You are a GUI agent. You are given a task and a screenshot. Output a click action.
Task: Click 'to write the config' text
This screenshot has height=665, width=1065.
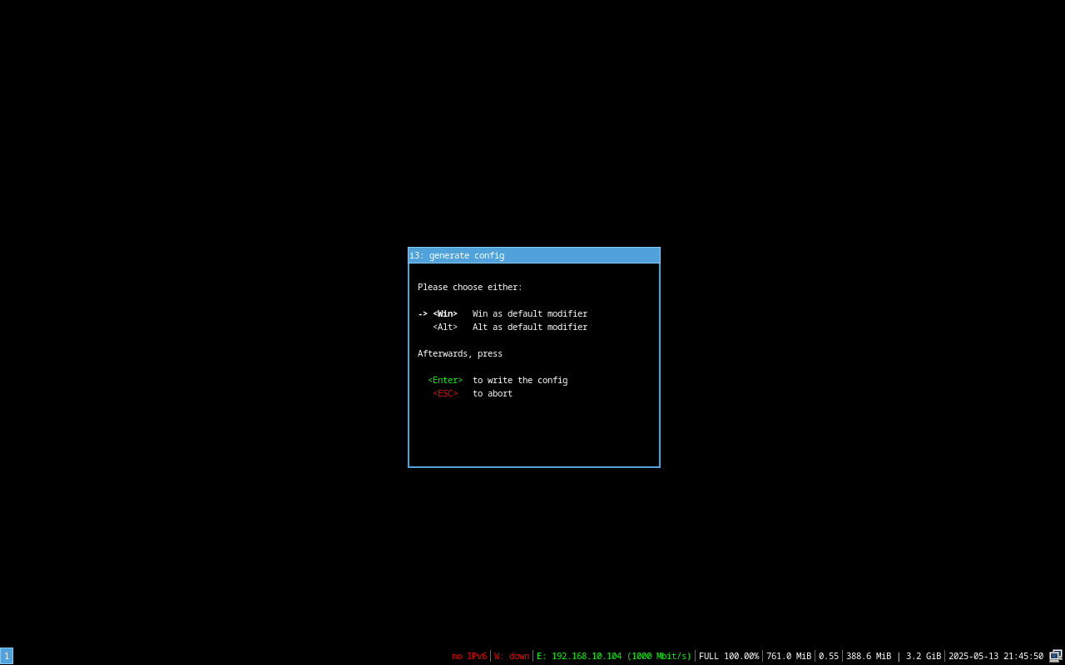pos(520,381)
